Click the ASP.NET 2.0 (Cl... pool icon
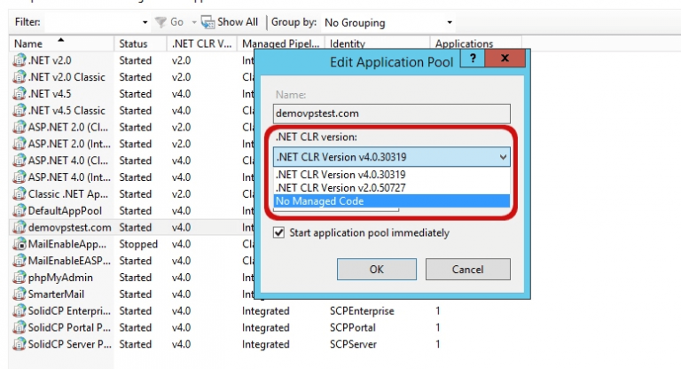The image size is (681, 369). pyautogui.click(x=20, y=127)
